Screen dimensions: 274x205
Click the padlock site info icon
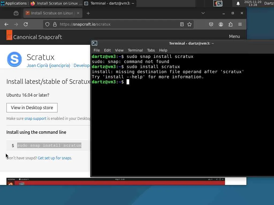click(55, 24)
